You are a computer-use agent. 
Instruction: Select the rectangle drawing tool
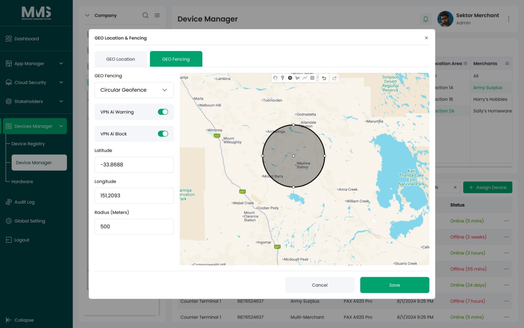312,78
